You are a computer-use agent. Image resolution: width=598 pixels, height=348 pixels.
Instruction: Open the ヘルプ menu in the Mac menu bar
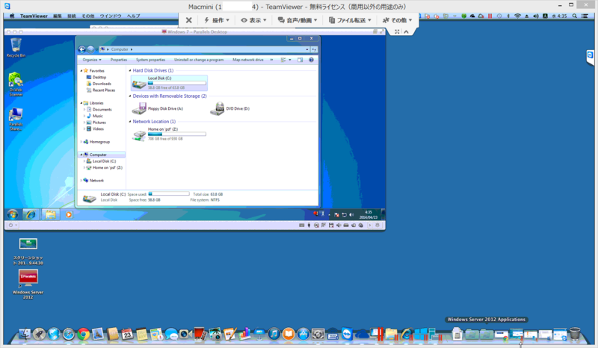tap(134, 16)
